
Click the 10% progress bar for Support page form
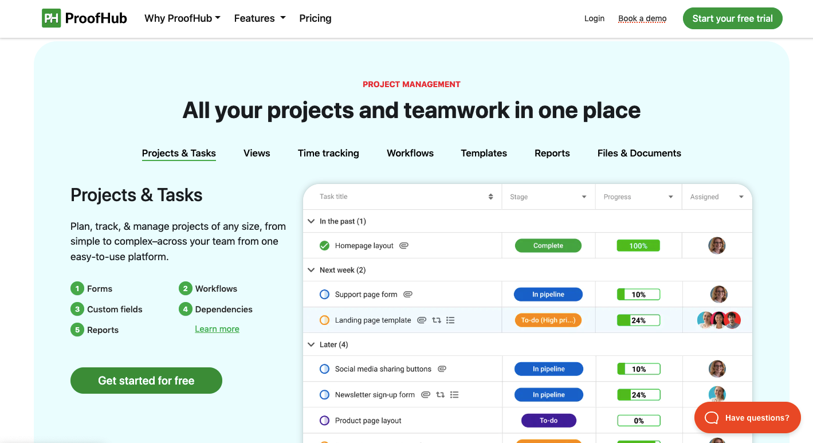[638, 295]
